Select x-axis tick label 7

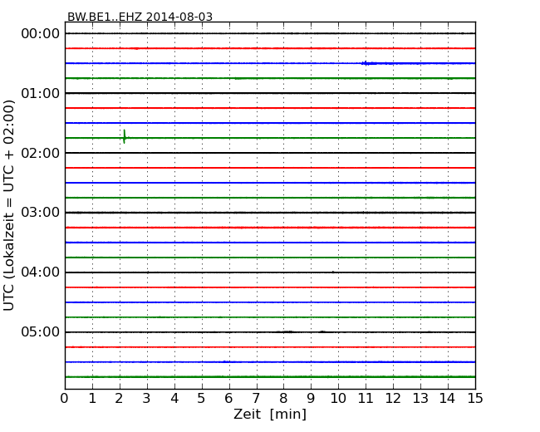pos(256,399)
